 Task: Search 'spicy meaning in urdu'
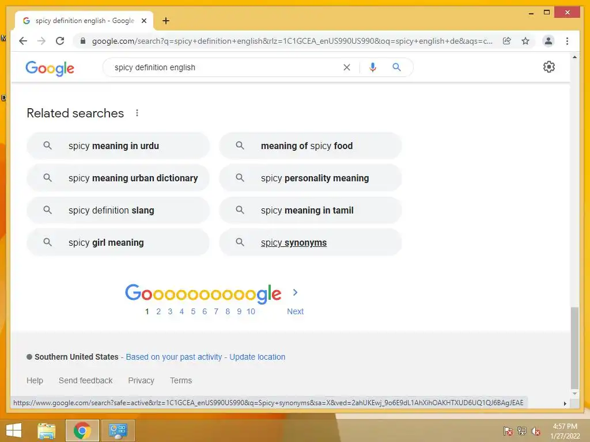point(118,146)
